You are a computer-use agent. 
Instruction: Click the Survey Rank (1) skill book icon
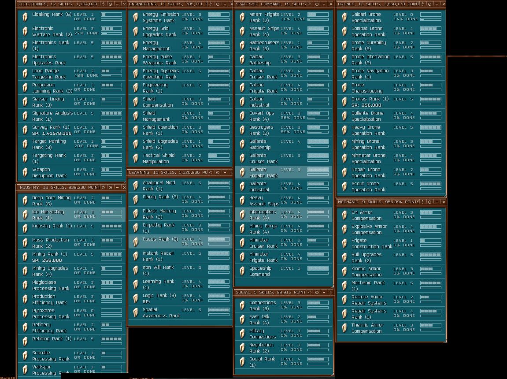pos(25,130)
